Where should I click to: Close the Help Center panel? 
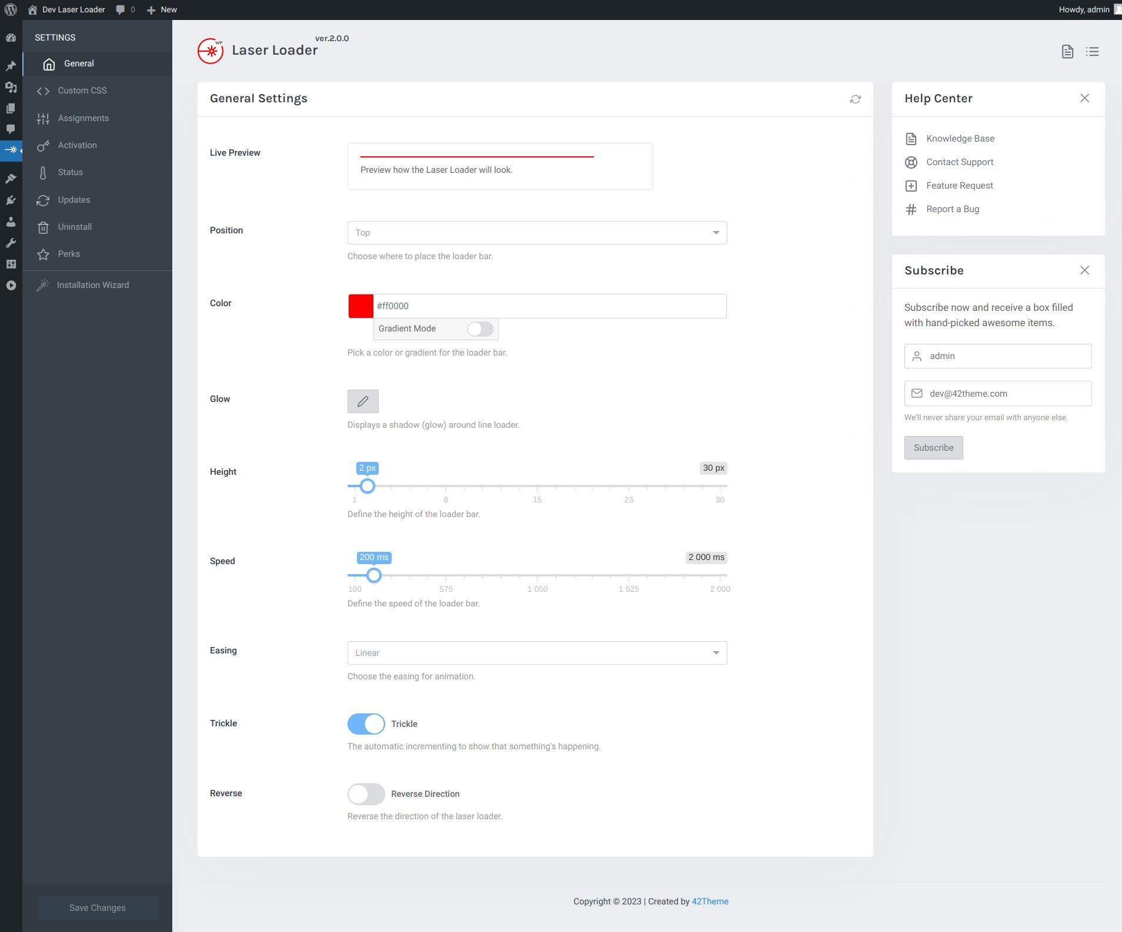coord(1084,98)
